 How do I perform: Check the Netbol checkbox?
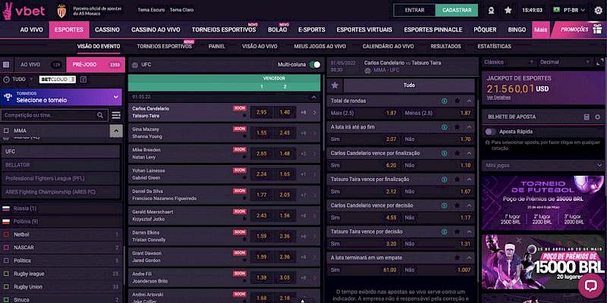click(x=6, y=235)
